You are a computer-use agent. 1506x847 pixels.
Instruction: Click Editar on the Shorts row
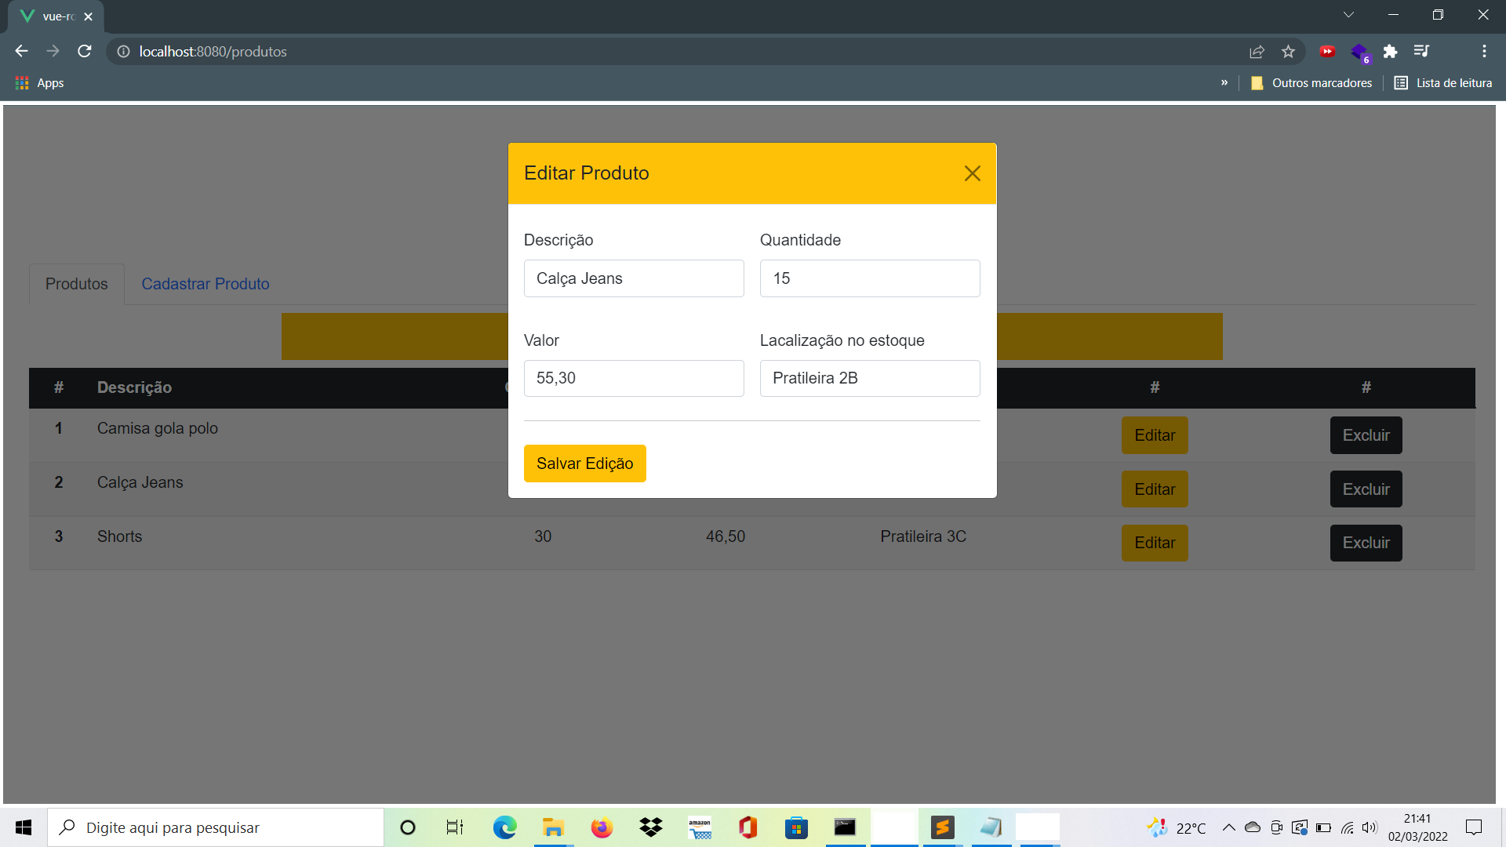tap(1154, 543)
